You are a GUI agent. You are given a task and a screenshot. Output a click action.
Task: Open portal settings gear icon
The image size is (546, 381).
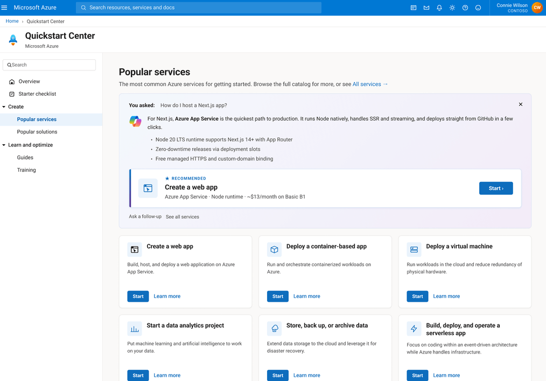coord(452,8)
